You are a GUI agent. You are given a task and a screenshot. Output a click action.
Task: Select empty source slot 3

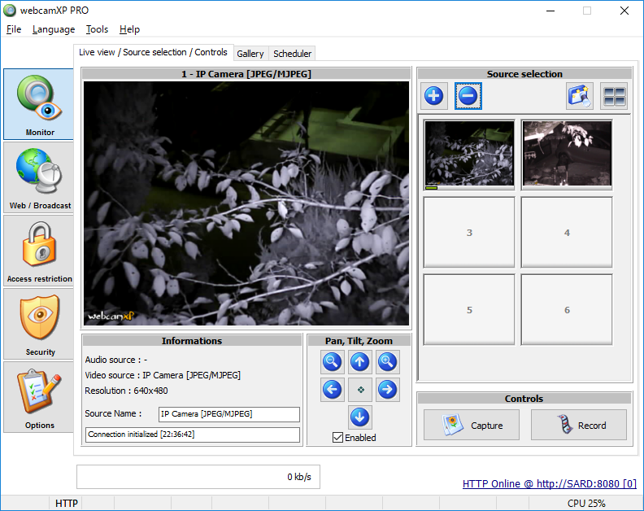(469, 232)
